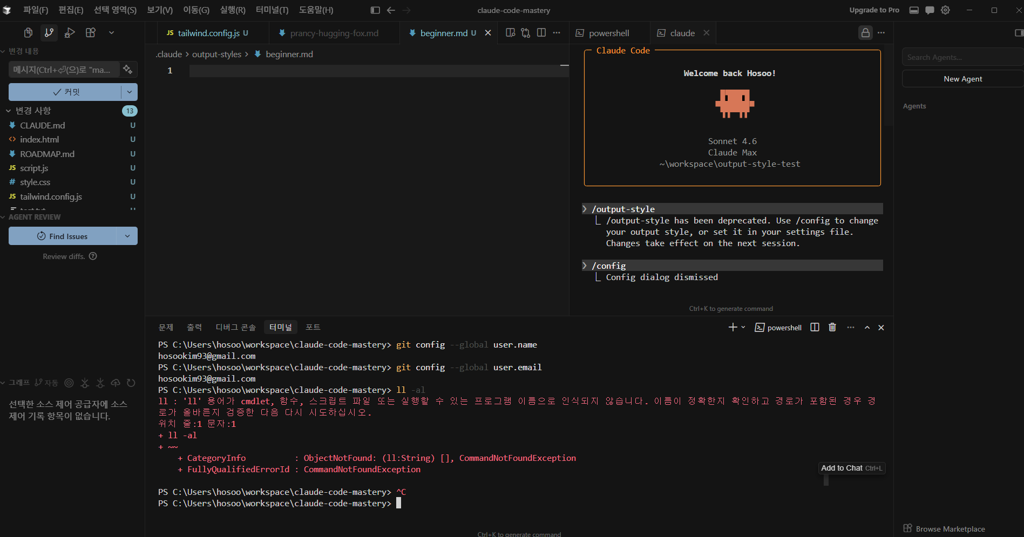
Task: Click the Search Agents input field
Action: (x=961, y=57)
